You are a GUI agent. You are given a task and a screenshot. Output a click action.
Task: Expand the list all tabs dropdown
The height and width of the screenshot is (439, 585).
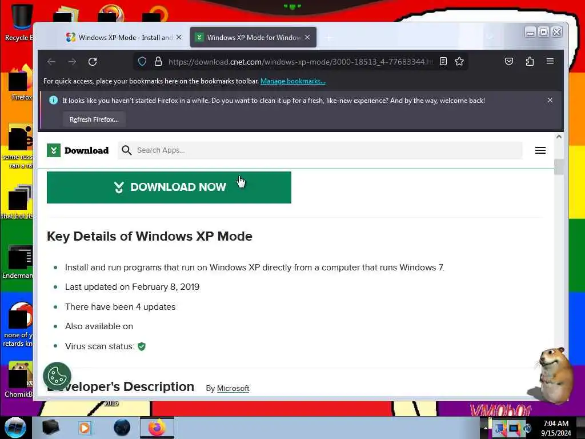(x=490, y=37)
